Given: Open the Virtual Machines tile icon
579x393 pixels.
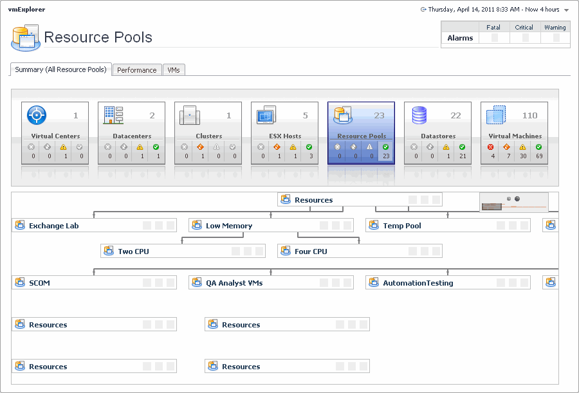Looking at the screenshot, I should click(x=496, y=116).
